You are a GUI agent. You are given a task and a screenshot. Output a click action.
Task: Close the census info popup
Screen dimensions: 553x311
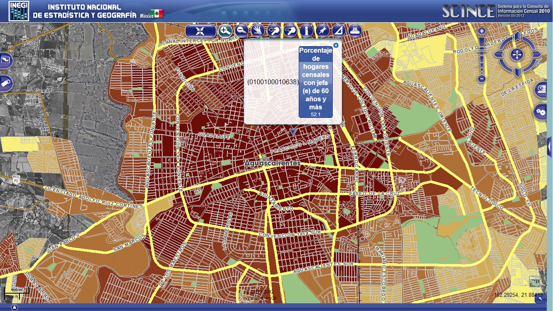tap(336, 45)
